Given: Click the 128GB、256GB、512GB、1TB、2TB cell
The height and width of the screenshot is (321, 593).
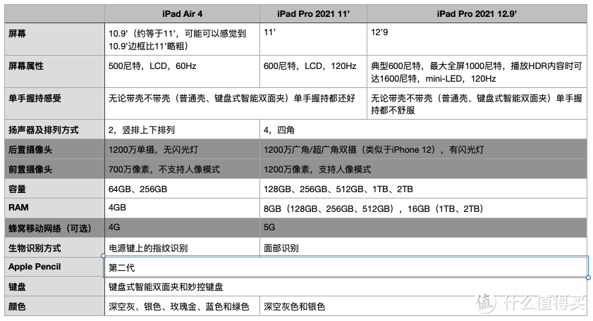Looking at the screenshot, I should pos(424,189).
